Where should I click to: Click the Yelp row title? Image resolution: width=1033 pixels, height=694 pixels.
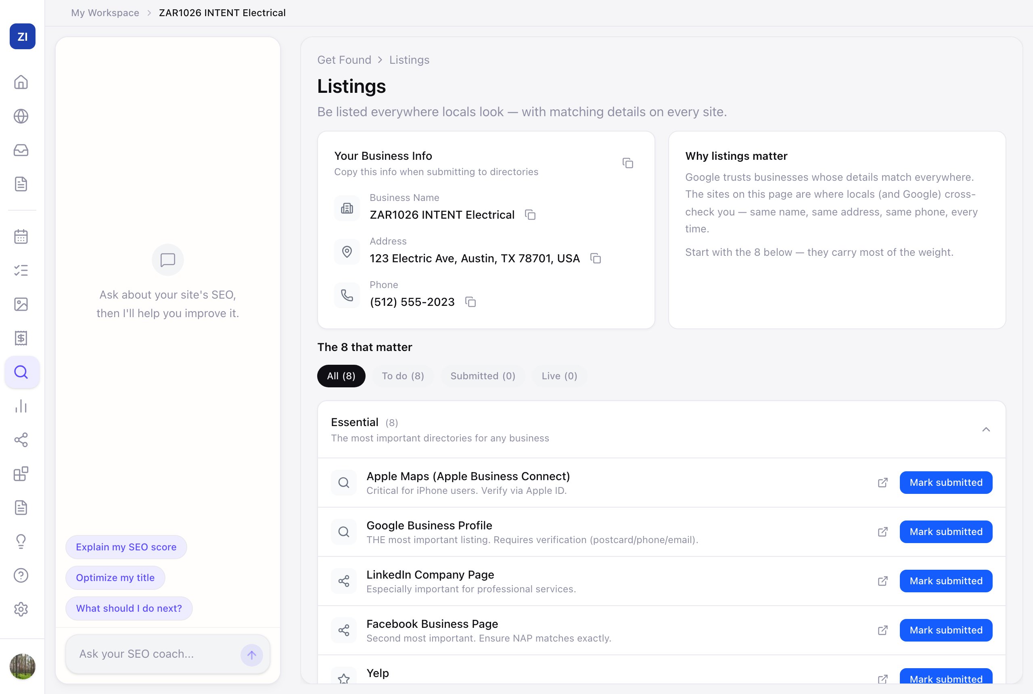(378, 673)
